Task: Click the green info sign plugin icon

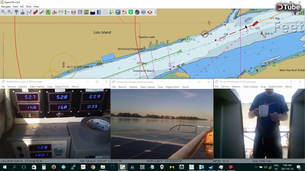Action: (131, 12)
